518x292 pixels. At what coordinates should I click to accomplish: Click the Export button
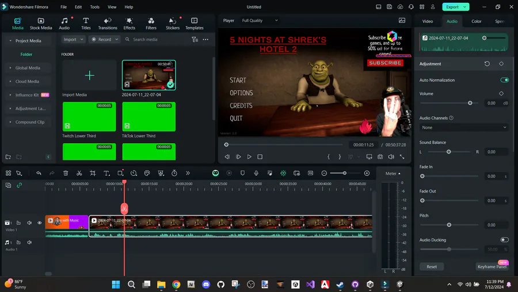coord(456,7)
